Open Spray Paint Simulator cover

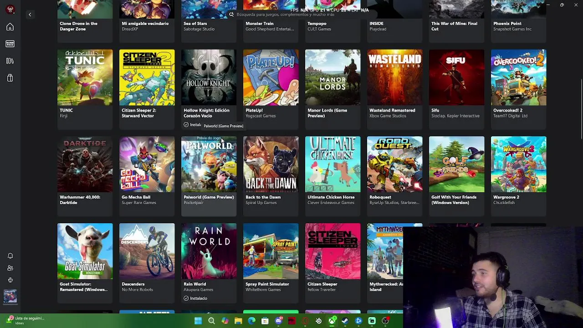click(x=271, y=251)
